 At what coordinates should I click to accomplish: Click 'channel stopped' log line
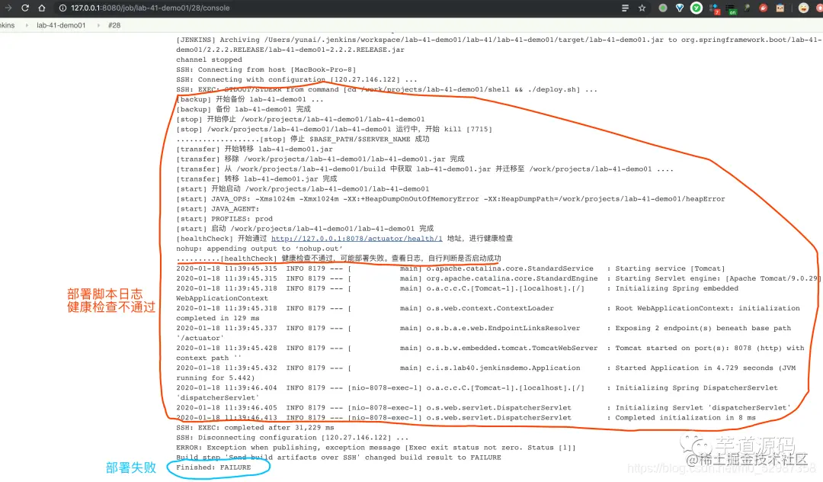(209, 59)
